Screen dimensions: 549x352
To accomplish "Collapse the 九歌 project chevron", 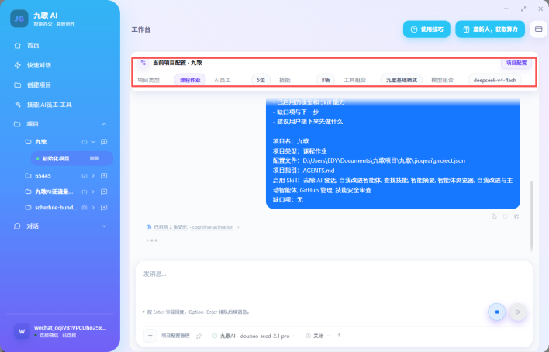I will click(x=93, y=142).
